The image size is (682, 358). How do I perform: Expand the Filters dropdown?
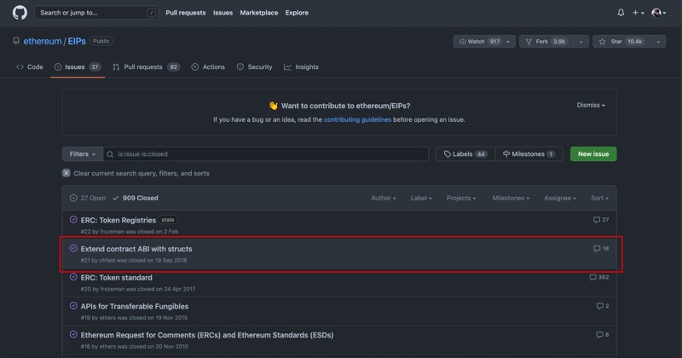click(82, 154)
